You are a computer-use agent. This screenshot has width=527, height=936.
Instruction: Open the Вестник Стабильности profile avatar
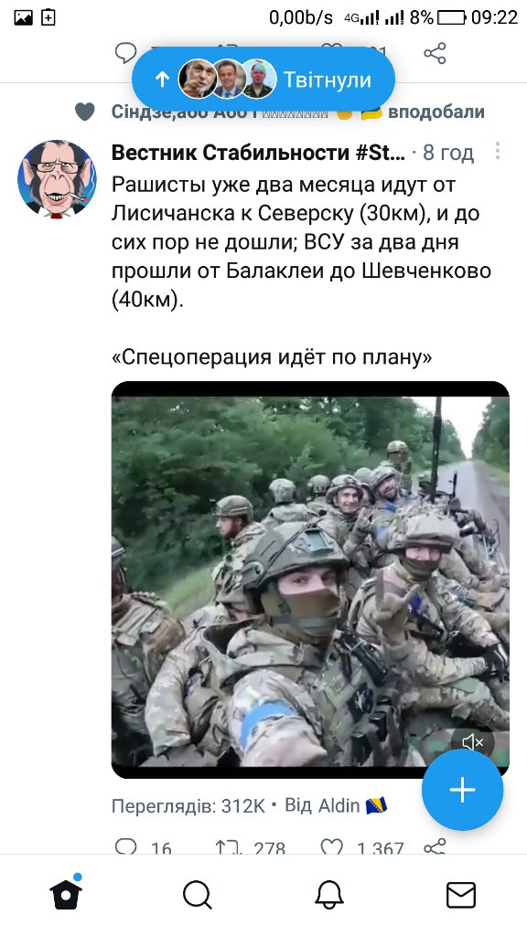tap(57, 179)
